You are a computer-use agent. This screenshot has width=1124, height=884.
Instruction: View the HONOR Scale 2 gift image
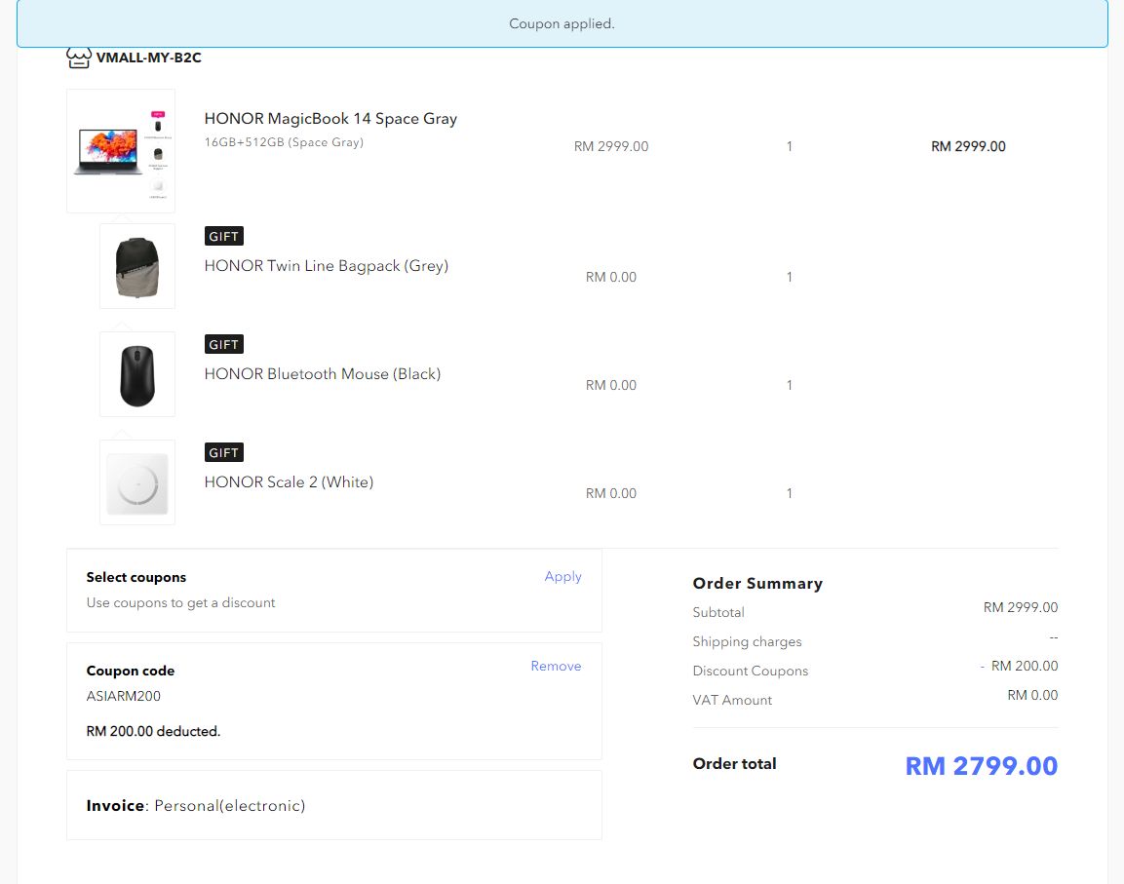coord(137,482)
